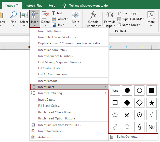Open the Delete dropdown in the ribbon
This screenshot has height=142, width=160.
45,19
